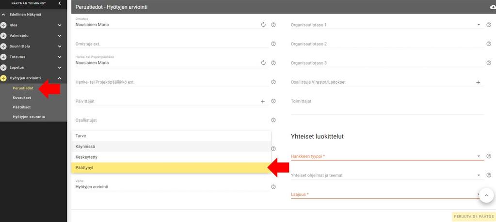Click the Organisaatiotaso 2 field

387,44
